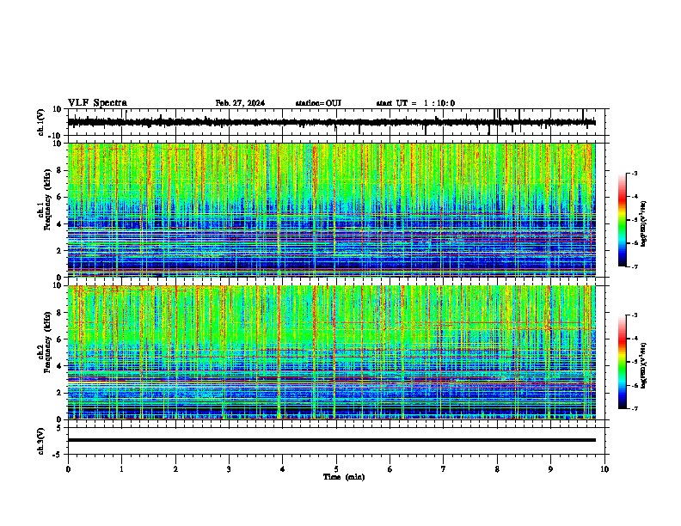Screen dimensions: 681x526
Task: Click the "5" tick on the time axis
Action: point(336,469)
